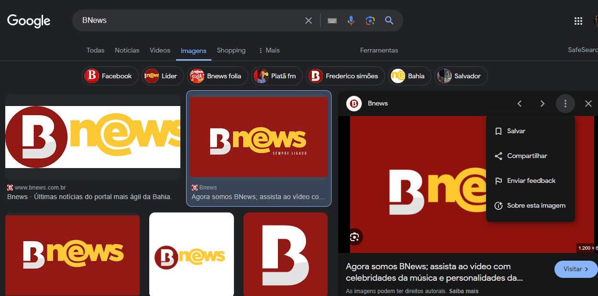Click bookmark icon beside Salvar

click(x=498, y=131)
